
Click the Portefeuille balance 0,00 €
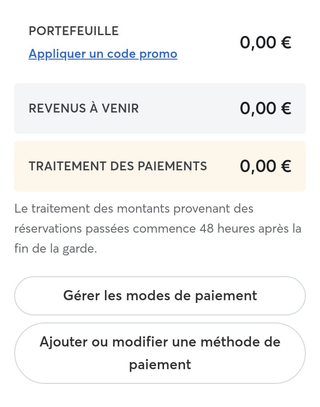[x=265, y=42]
